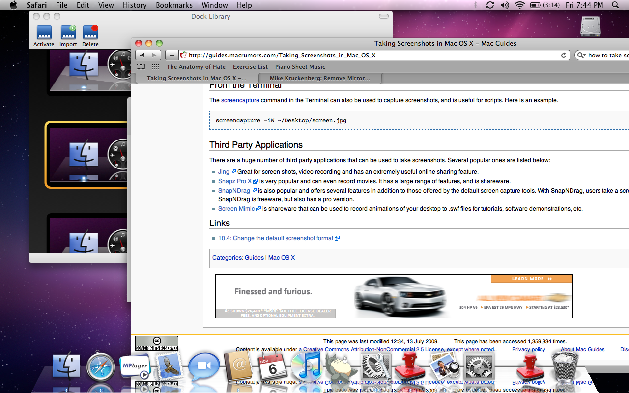Open Address Book in the Dock
The image size is (629, 393).
(x=238, y=366)
